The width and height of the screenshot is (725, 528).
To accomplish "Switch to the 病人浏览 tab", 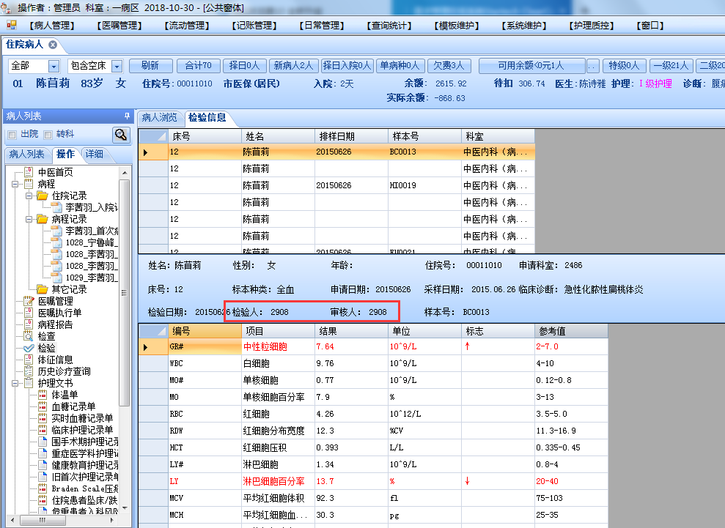I will [x=160, y=117].
